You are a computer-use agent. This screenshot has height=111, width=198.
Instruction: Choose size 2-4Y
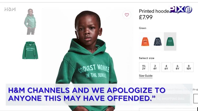coord(155,67)
